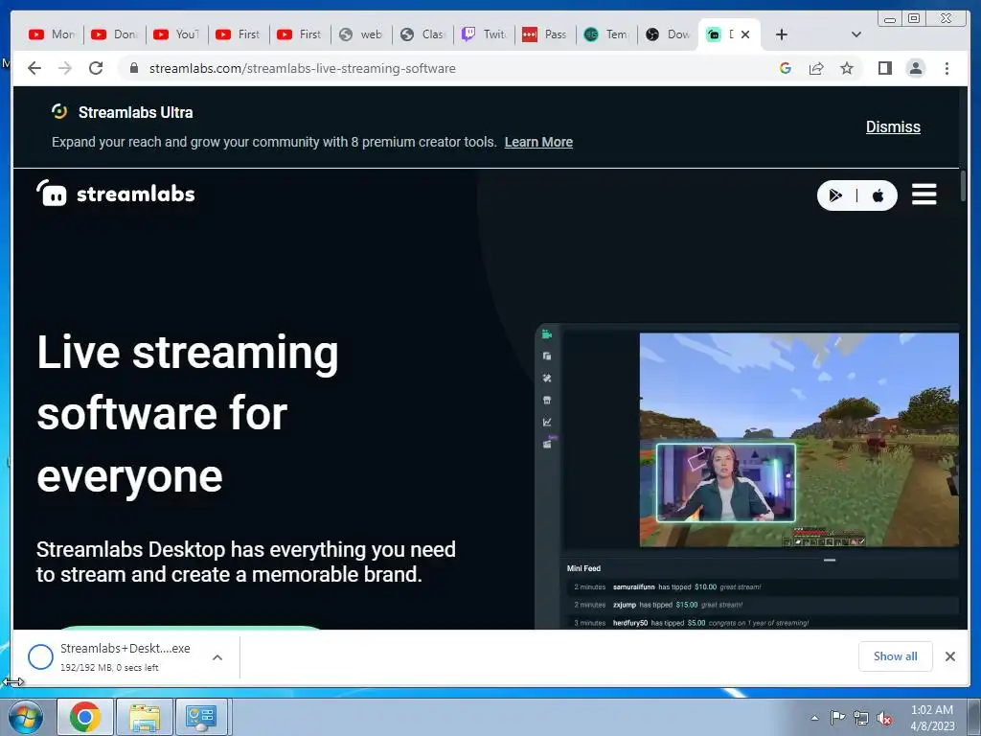This screenshot has height=736, width=981.
Task: Switch to the 'YouT' tab
Action: (177, 34)
